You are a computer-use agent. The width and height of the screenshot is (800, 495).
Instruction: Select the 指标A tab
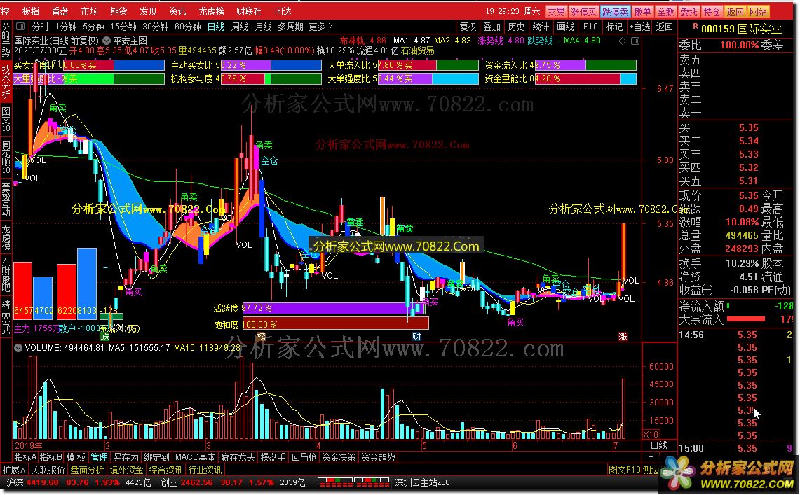click(x=25, y=457)
